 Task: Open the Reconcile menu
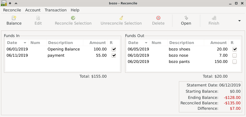[12, 10]
